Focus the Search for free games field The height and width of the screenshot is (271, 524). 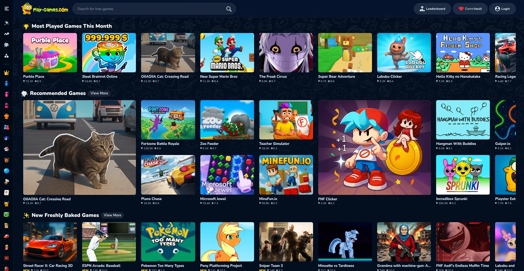tap(154, 9)
